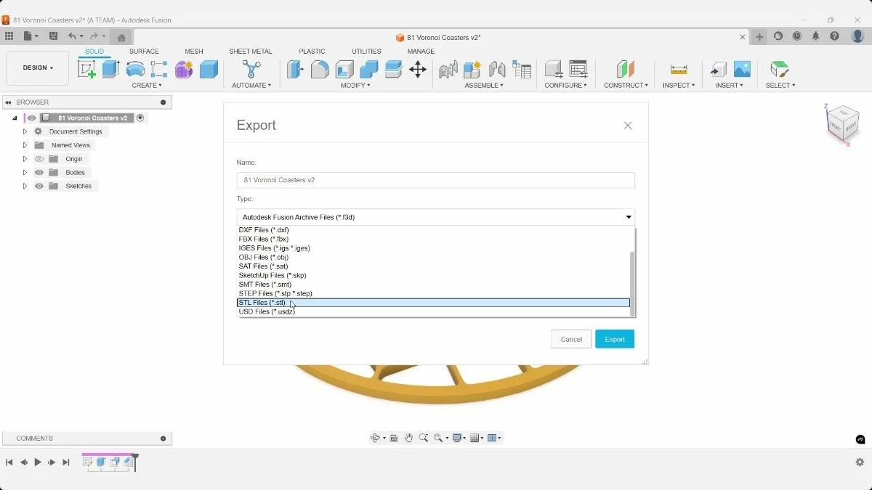Select the Create Form purple icon
Viewport: 872px width, 490px height.
pos(184,69)
